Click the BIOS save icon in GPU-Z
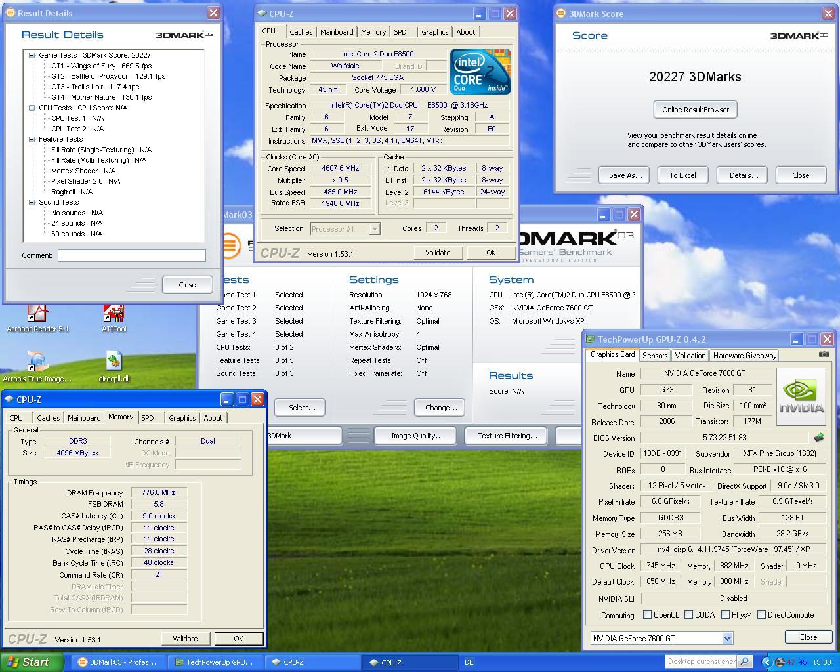Image resolution: width=840 pixels, height=672 pixels. coord(818,437)
